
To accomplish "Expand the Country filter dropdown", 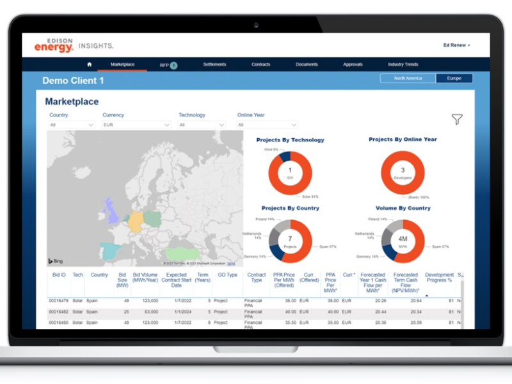I will coord(72,125).
